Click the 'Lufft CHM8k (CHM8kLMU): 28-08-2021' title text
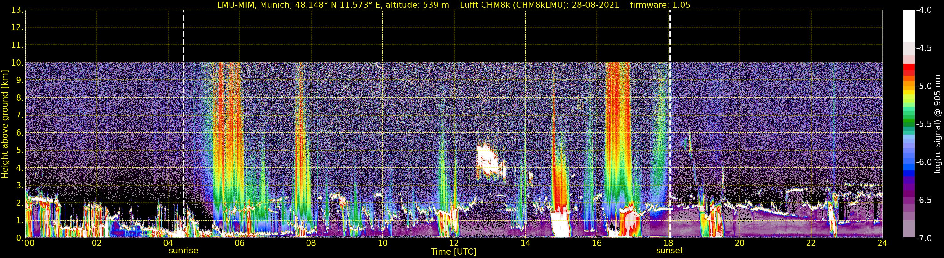The image size is (944, 258). [539, 5]
